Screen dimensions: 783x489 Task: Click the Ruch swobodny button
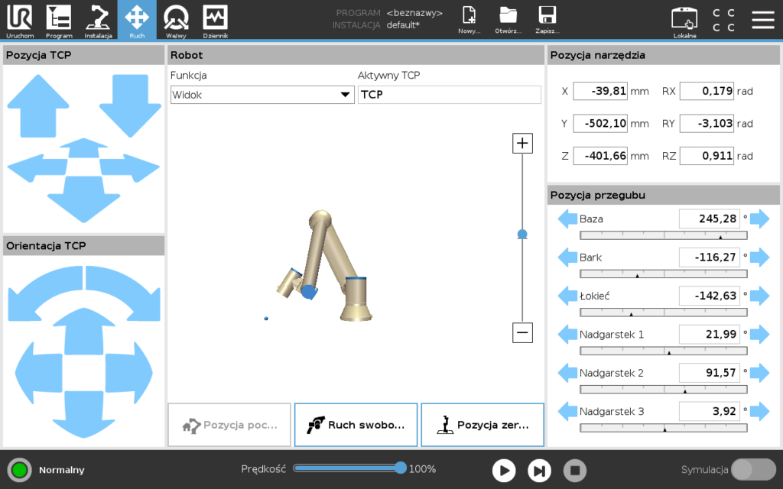pos(356,425)
